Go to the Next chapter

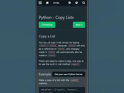click(79, 25)
